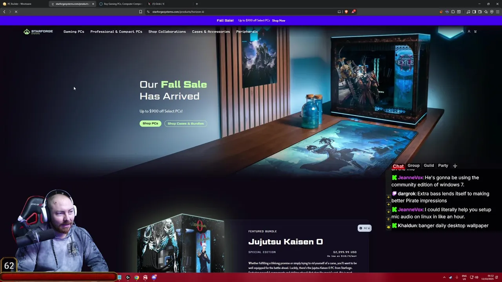Click the Jujutsu Kaisen 0 heading
Screen dimensions: 502x282
pyautogui.click(x=286, y=242)
